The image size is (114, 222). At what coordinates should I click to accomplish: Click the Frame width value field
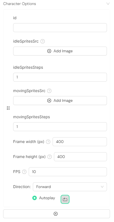(x=80, y=142)
